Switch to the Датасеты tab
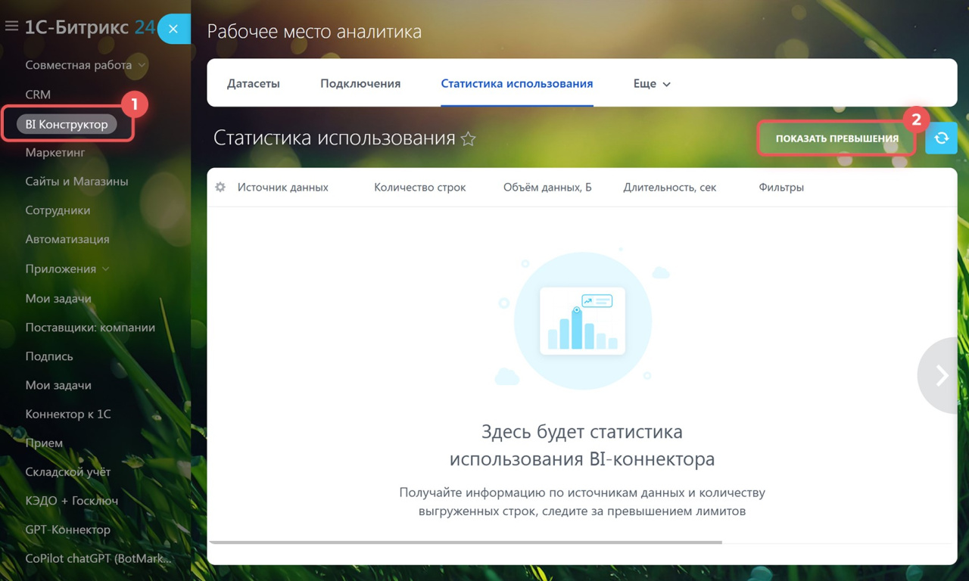Image resolution: width=969 pixels, height=581 pixels. 254,84
